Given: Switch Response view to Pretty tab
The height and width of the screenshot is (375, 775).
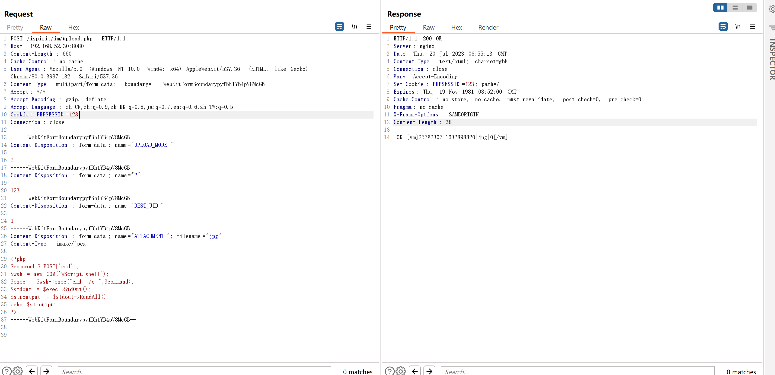Looking at the screenshot, I should tap(398, 27).
